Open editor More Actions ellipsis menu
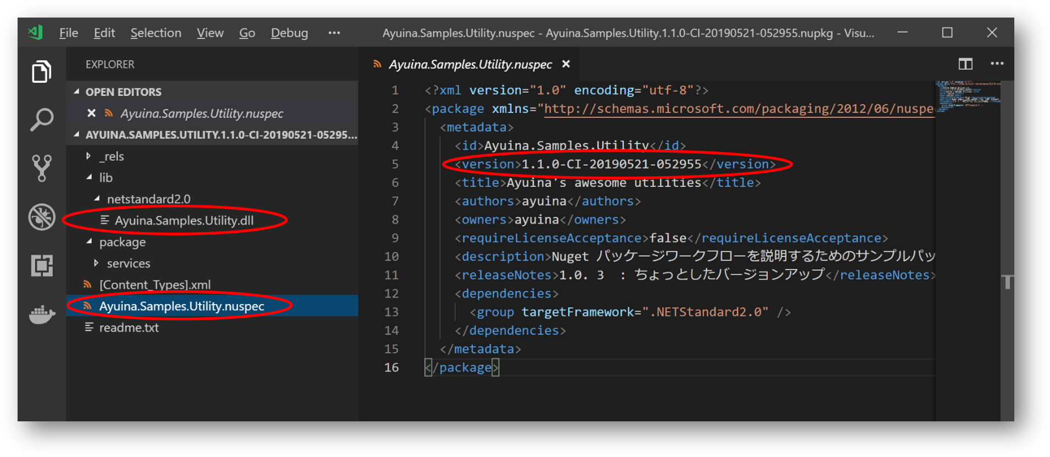The height and width of the screenshot is (457, 1050). coord(997,64)
